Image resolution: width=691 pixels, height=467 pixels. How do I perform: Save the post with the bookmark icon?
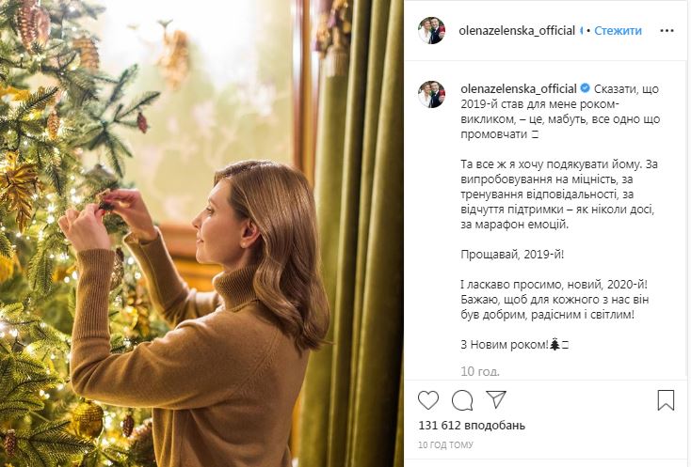tap(666, 399)
